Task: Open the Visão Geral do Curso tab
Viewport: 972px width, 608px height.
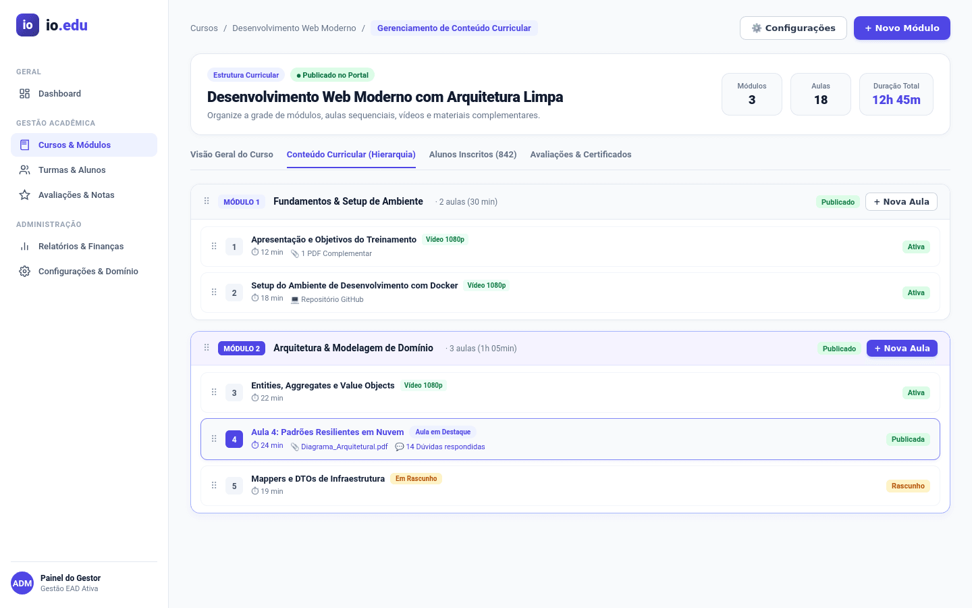Action: coord(232,155)
